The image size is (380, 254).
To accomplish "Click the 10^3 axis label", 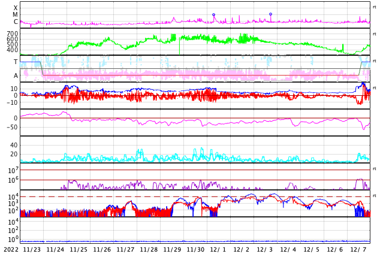I will pyautogui.click(x=13, y=204).
